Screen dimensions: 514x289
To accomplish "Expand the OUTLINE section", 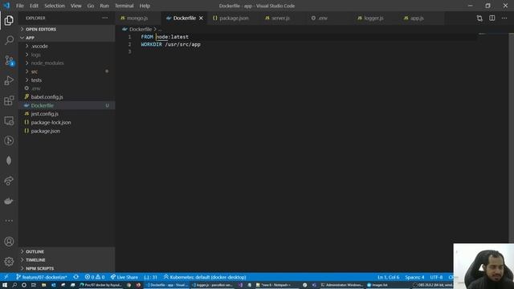I will (x=67, y=251).
